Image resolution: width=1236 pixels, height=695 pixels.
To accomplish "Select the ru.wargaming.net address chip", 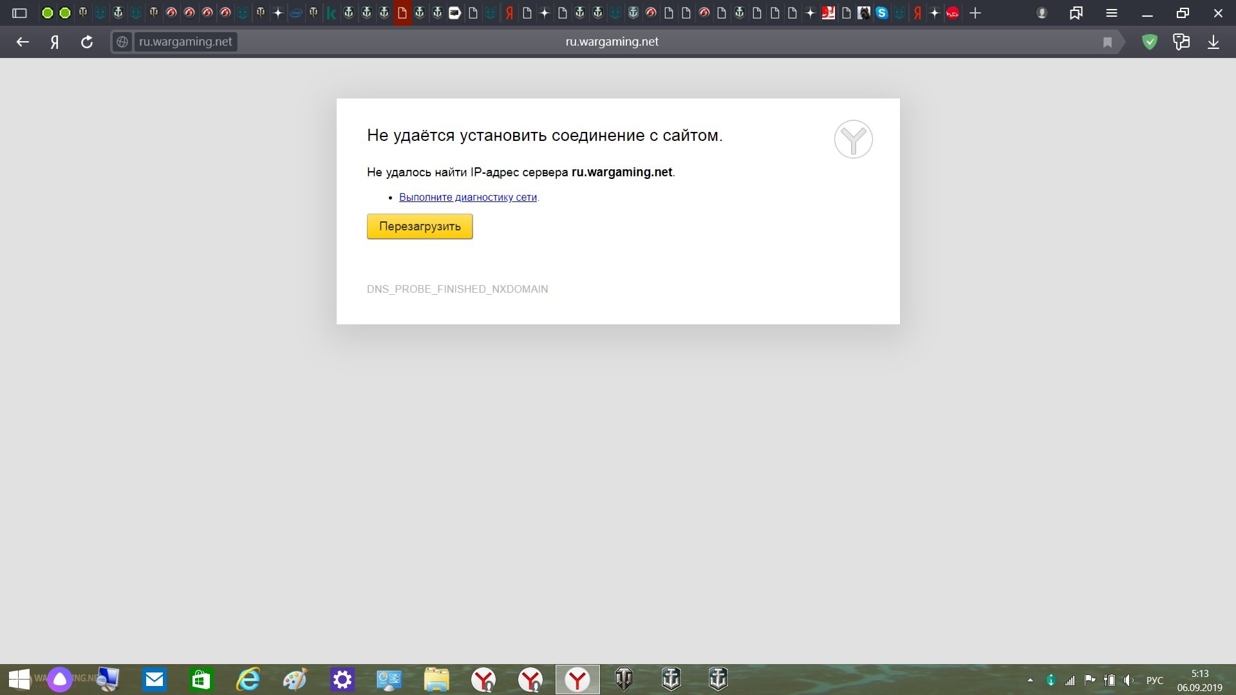I will (x=185, y=42).
